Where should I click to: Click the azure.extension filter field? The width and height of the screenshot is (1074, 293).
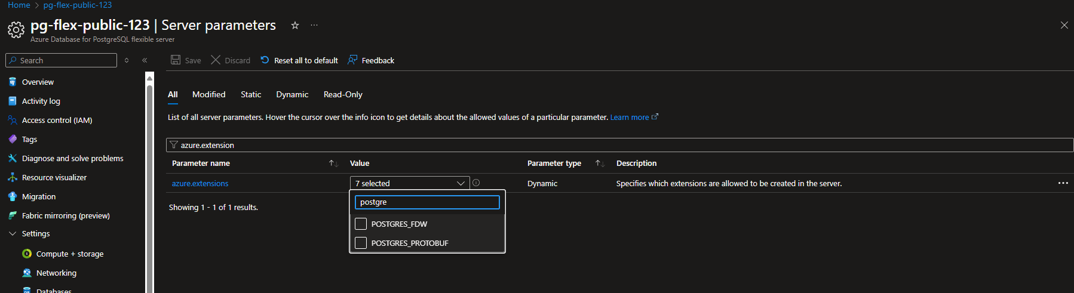(x=619, y=145)
